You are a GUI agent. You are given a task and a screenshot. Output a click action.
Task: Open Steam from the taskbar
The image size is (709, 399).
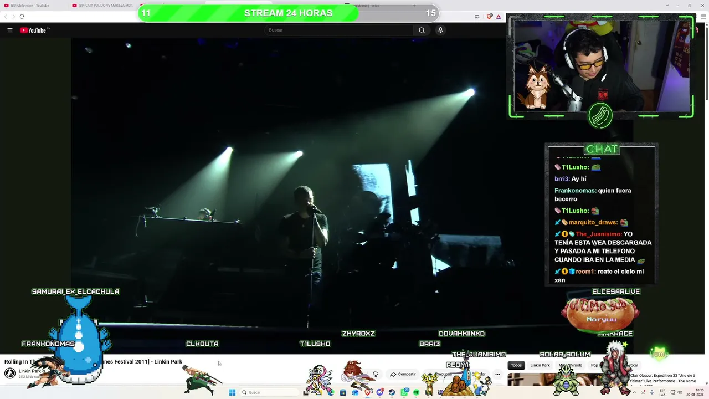click(392, 392)
